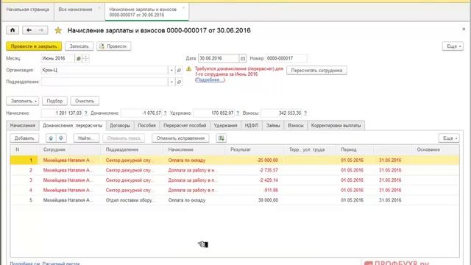Open the month picker icon
The width and height of the screenshot is (471, 265).
(x=79, y=58)
